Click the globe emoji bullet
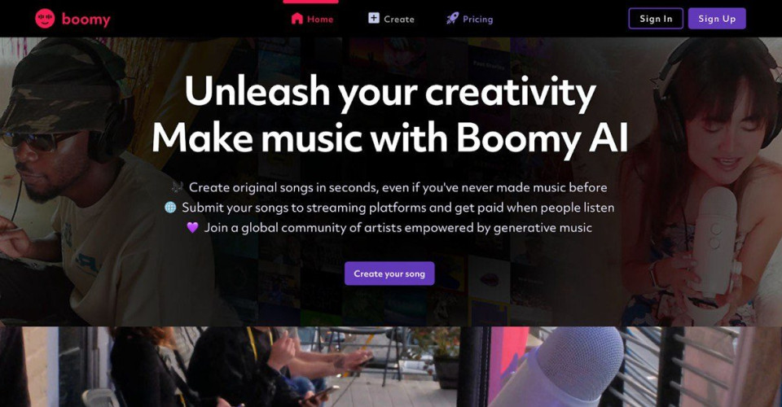This screenshot has height=407, width=782. (170, 208)
